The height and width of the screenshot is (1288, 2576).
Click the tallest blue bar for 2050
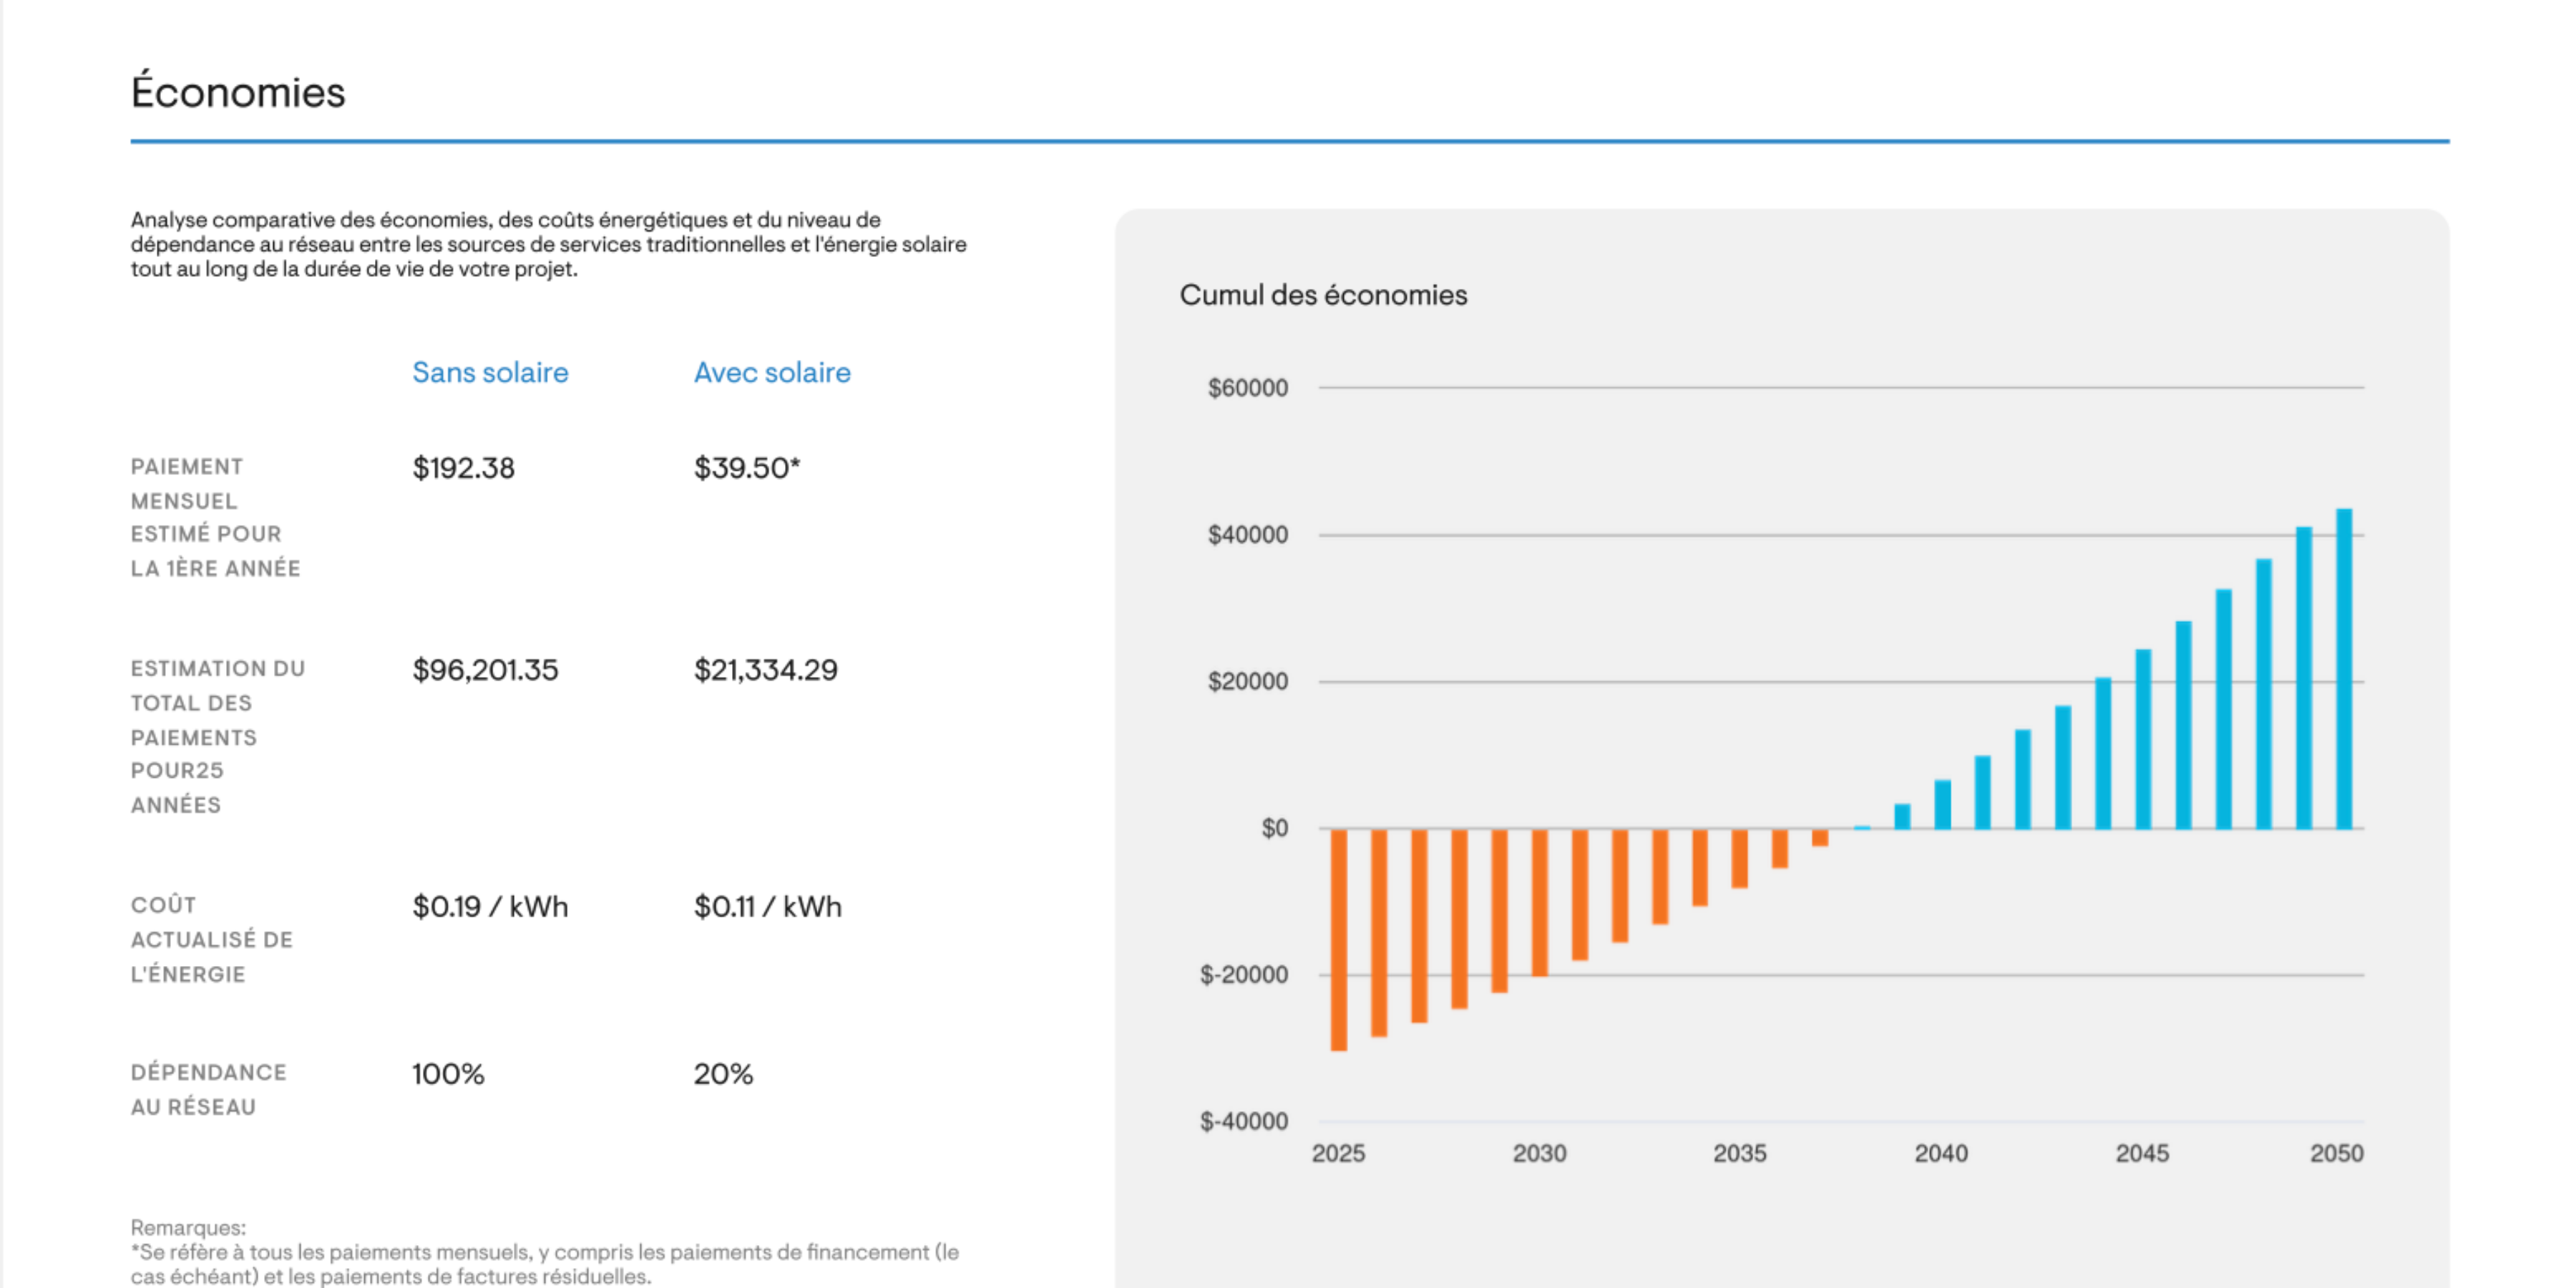[x=2344, y=668]
